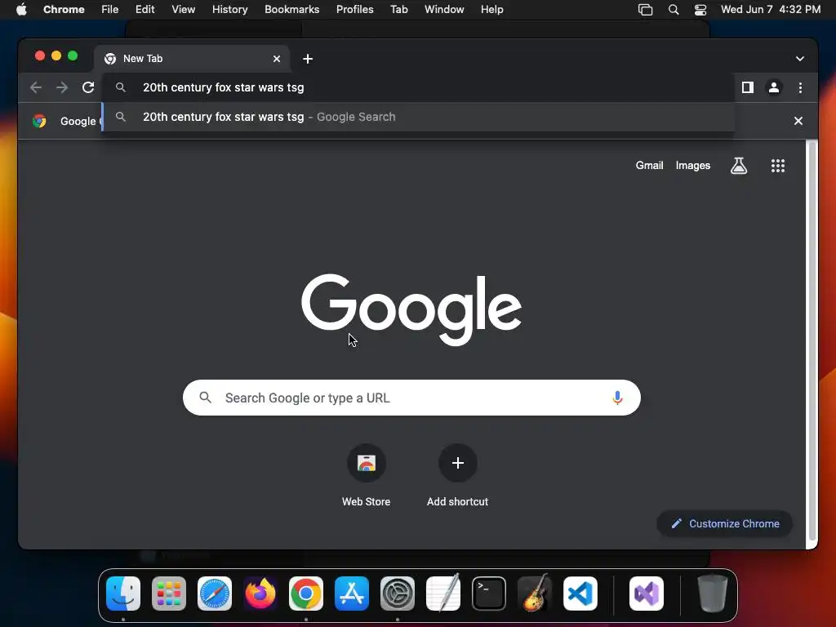Open Launchpad from the dock
Viewport: 836px width, 627px height.
[x=169, y=594]
